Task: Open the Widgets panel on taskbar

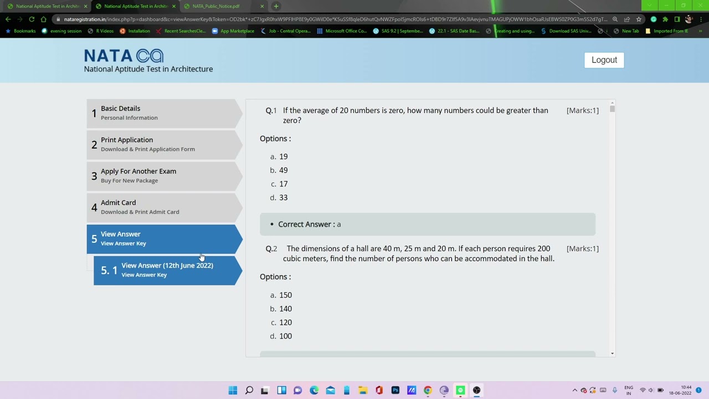Action: coord(281,390)
